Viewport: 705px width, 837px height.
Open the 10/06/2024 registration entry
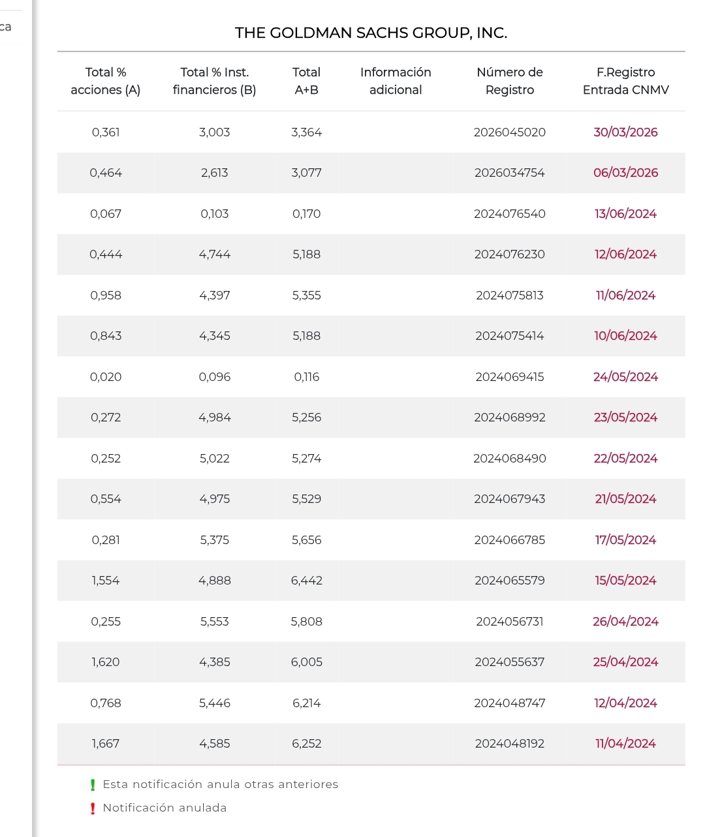pos(625,336)
